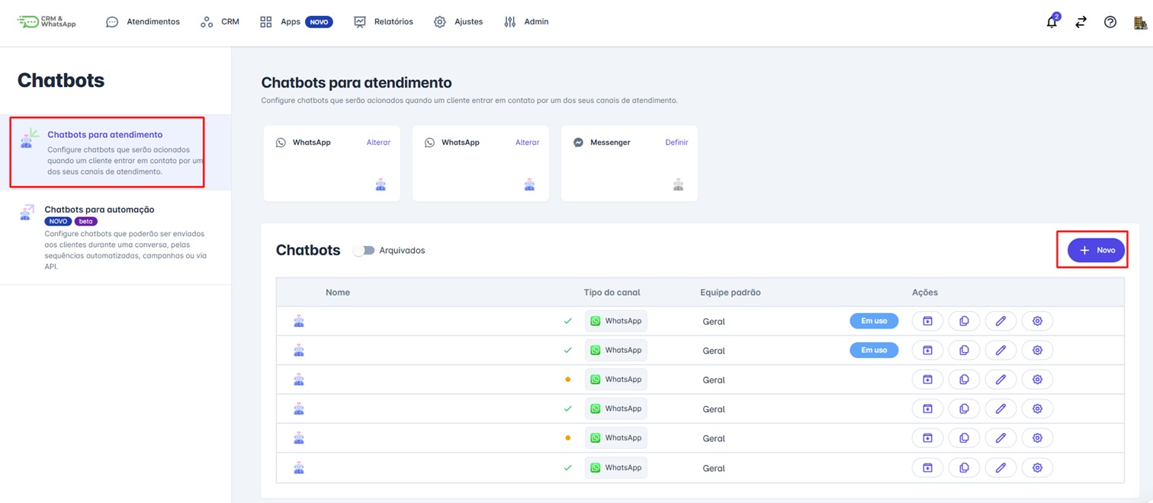Open settings gear on the last chatbot row

point(1037,467)
